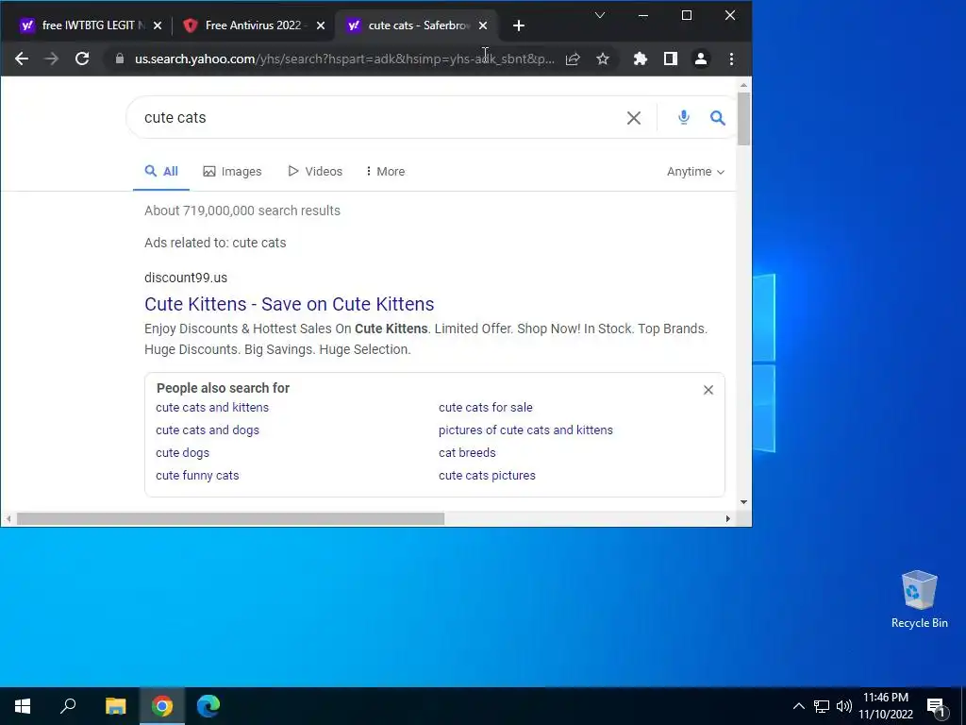The height and width of the screenshot is (725, 966).
Task: Close the Free Antivirus 2022 tab
Action: pos(321,25)
